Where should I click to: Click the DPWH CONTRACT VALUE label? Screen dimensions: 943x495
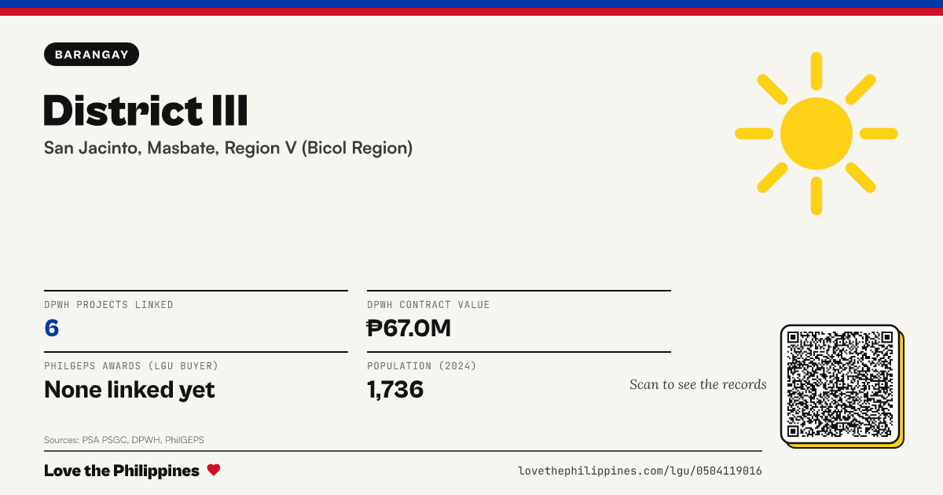(x=428, y=305)
